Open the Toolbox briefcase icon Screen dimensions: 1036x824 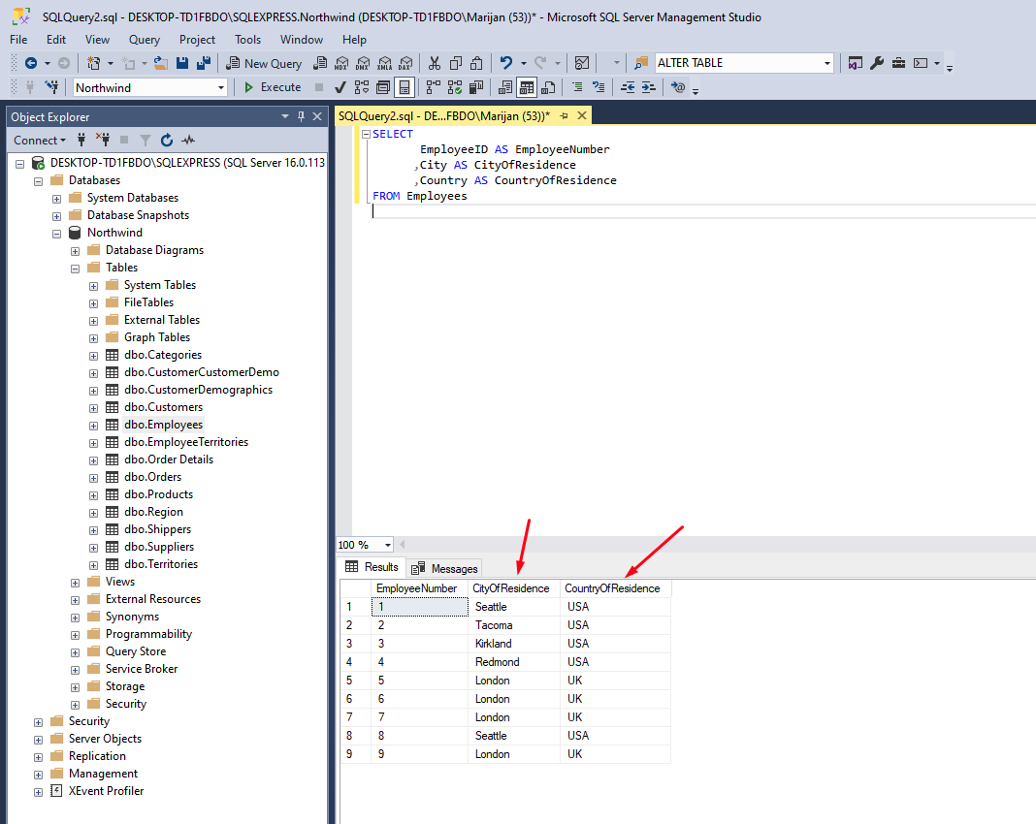pos(898,63)
